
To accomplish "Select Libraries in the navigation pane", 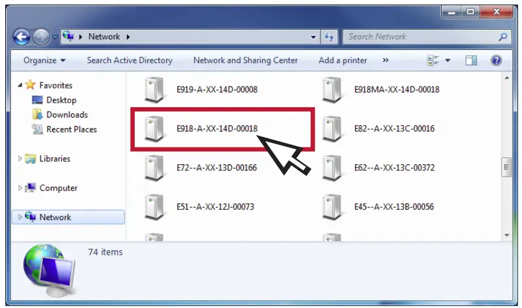I will (55, 159).
